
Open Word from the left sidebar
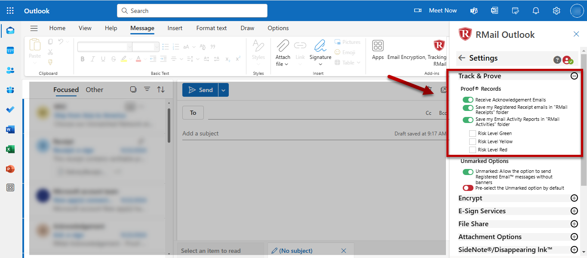pos(10,129)
